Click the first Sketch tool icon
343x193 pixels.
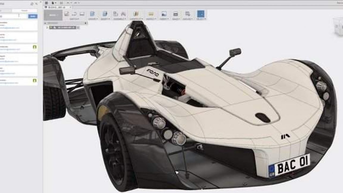66,14
